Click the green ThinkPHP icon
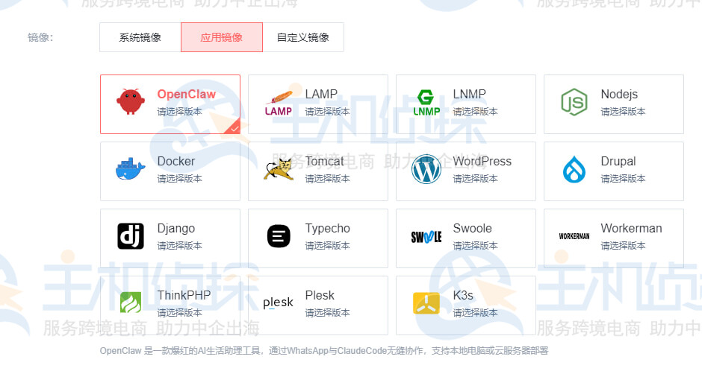Image resolution: width=702 pixels, height=374 pixels. 131,302
